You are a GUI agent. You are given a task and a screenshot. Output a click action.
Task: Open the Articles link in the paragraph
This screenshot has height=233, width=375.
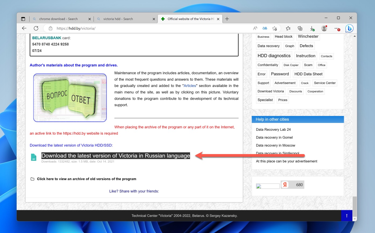(190, 86)
